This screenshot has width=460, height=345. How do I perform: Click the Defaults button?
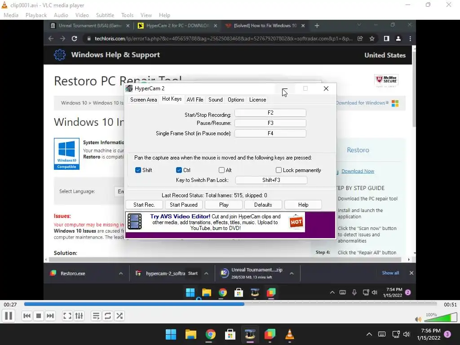263,205
